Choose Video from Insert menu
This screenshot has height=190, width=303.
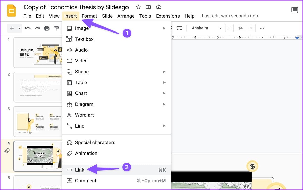[116, 61]
